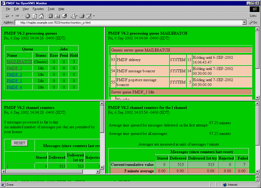Click the Back arrow toolbar button
The height and width of the screenshot is (188, 261).
(7, 16)
